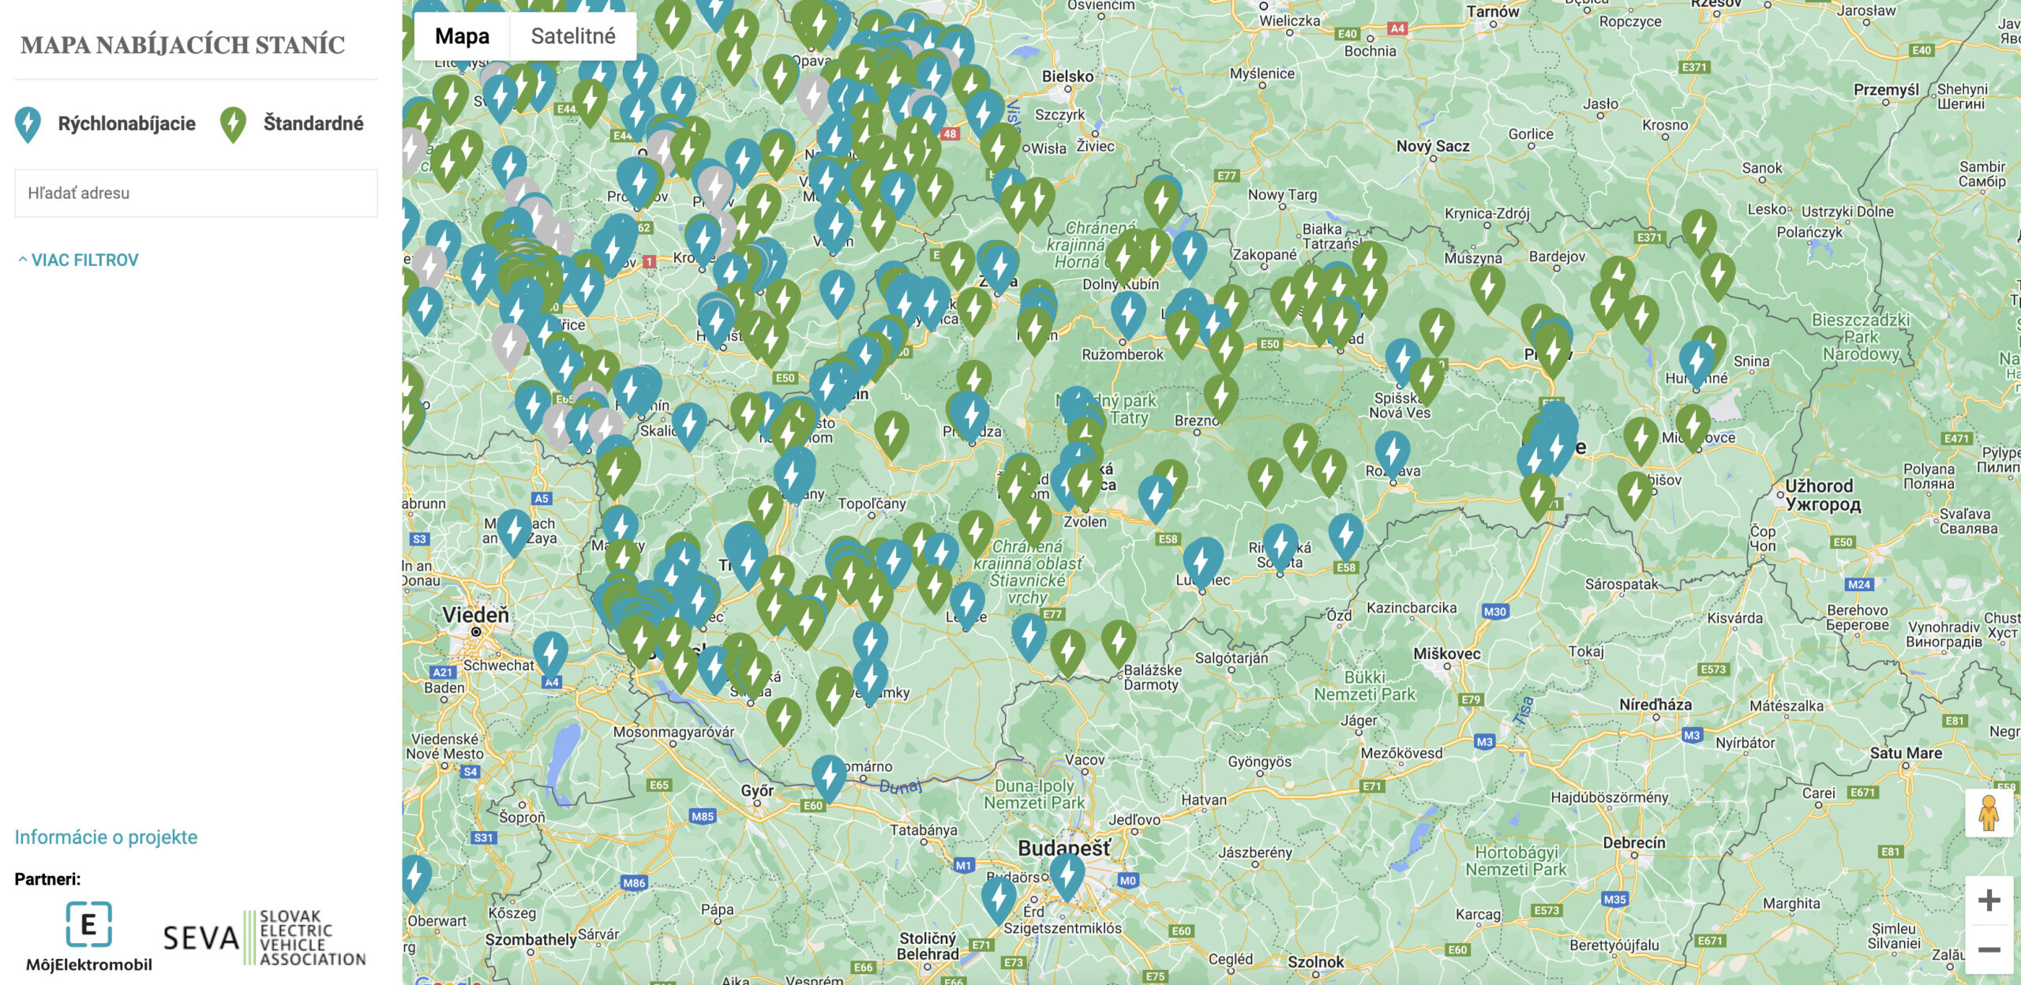Zoom in with the map plus button
2021x985 pixels.
point(1989,901)
